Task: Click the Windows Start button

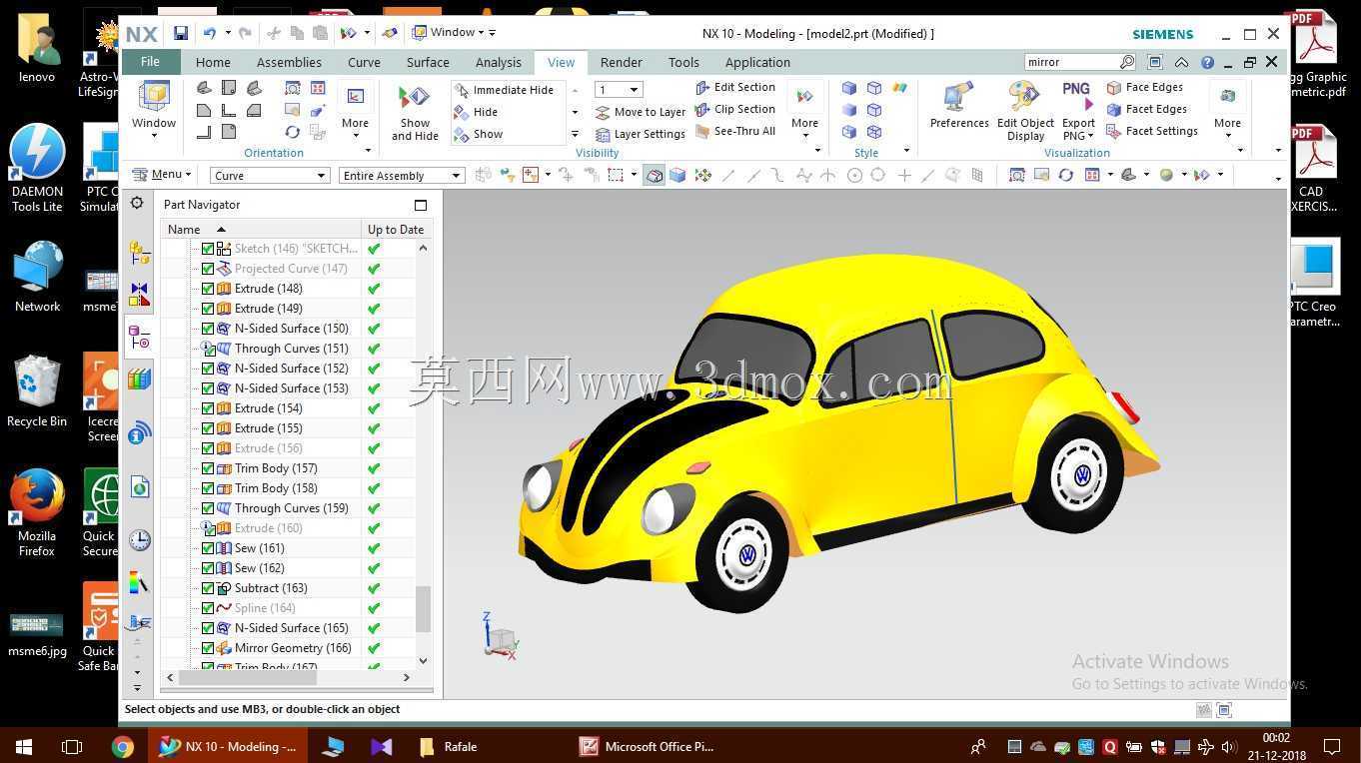Action: pyautogui.click(x=23, y=746)
